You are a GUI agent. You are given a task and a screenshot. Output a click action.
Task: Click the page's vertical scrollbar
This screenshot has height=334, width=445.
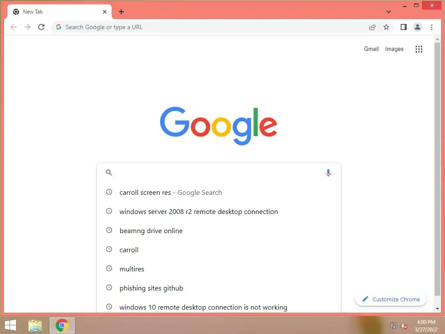pos(437,169)
